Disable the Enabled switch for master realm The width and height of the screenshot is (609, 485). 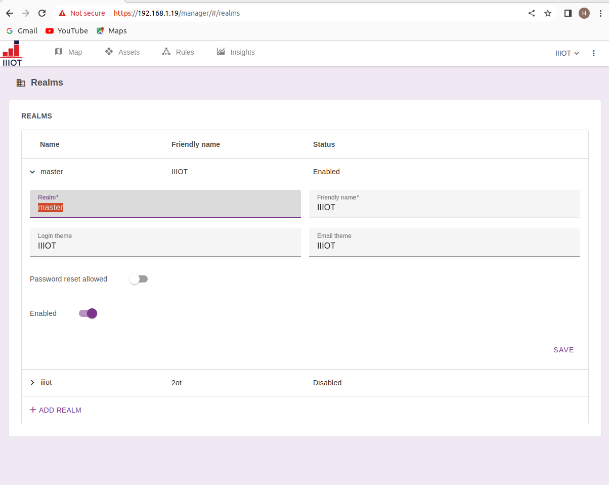[88, 313]
